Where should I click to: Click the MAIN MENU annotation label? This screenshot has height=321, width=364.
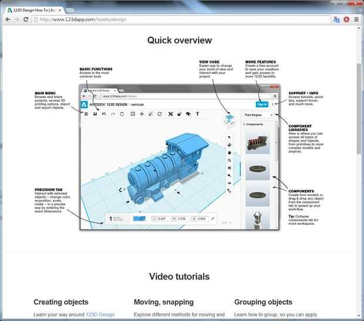click(x=45, y=93)
